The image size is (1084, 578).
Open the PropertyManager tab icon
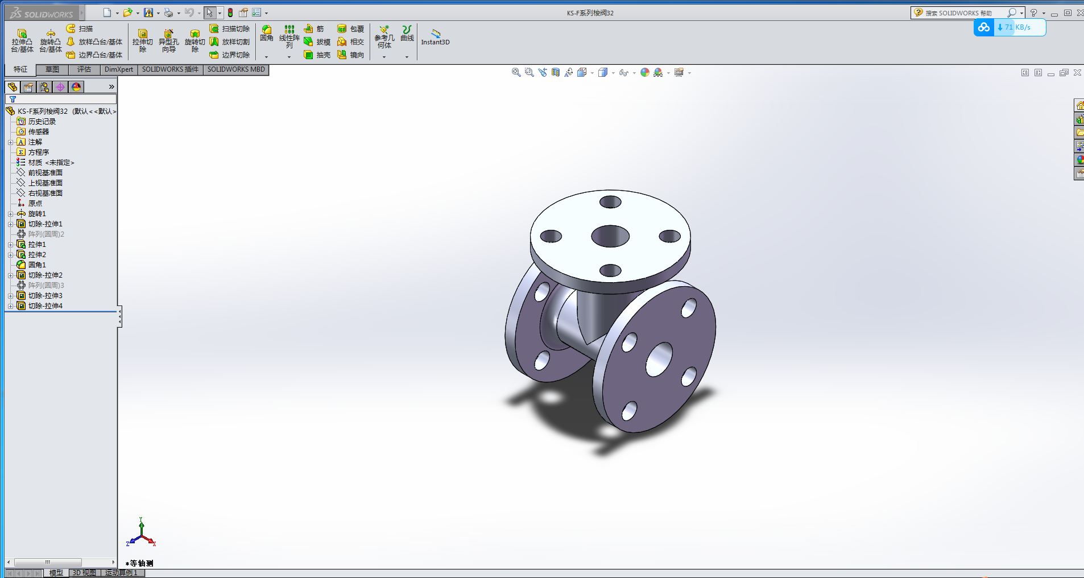point(28,87)
